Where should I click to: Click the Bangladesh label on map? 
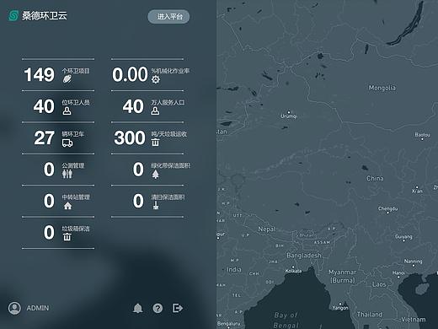tap(304, 256)
